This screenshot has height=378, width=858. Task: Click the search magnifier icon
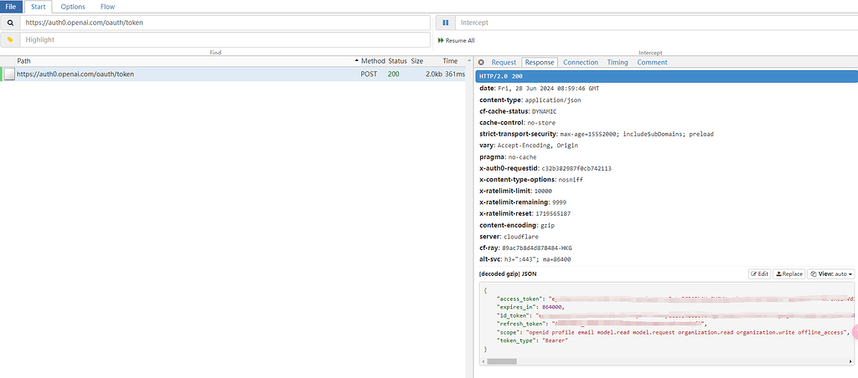pyautogui.click(x=10, y=23)
